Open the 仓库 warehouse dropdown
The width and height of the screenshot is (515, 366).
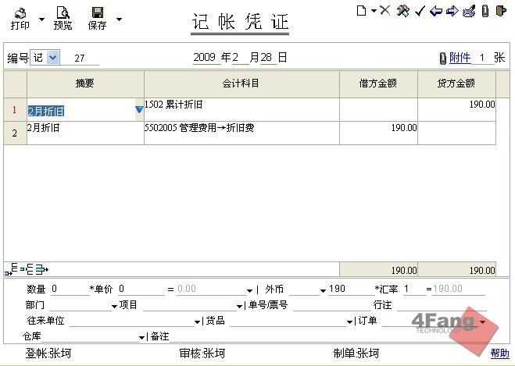coord(141,337)
